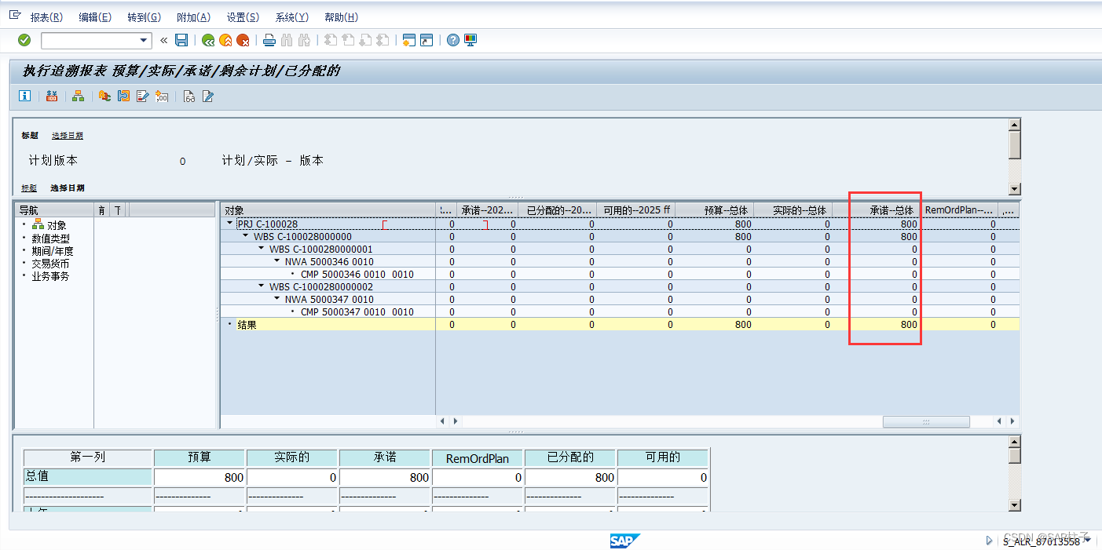Screen dimensions: 1102x550
Task: Select 交易货币 in the navigation pane
Action: tap(50, 263)
